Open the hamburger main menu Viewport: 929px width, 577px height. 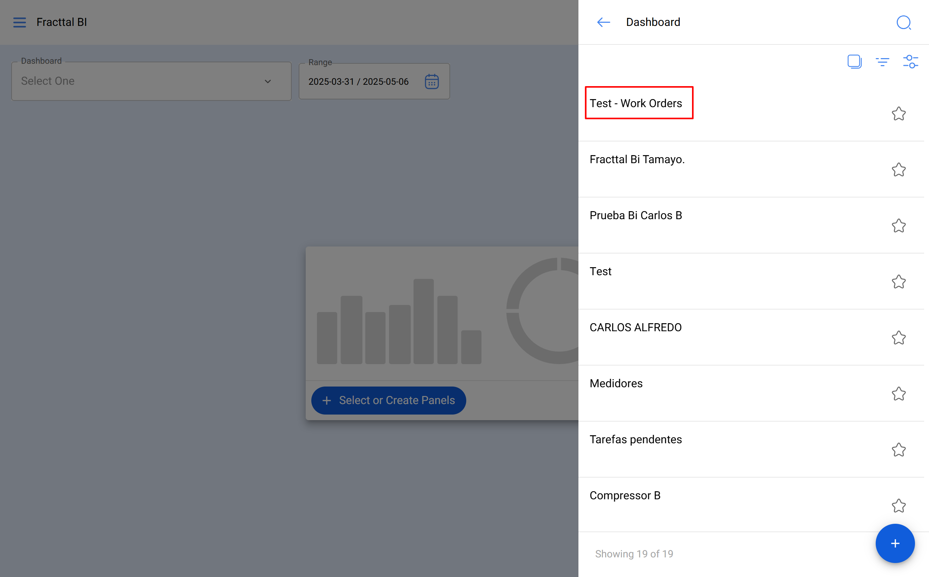(x=20, y=22)
